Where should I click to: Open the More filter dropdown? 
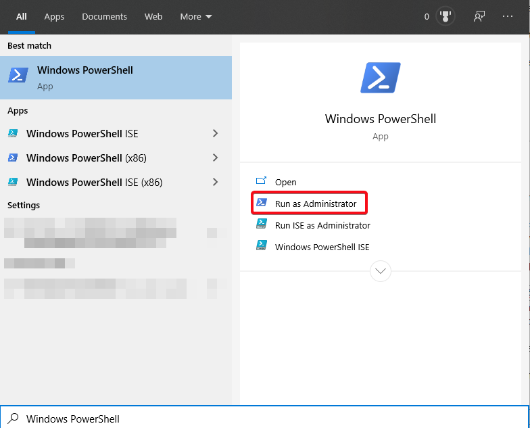[195, 17]
